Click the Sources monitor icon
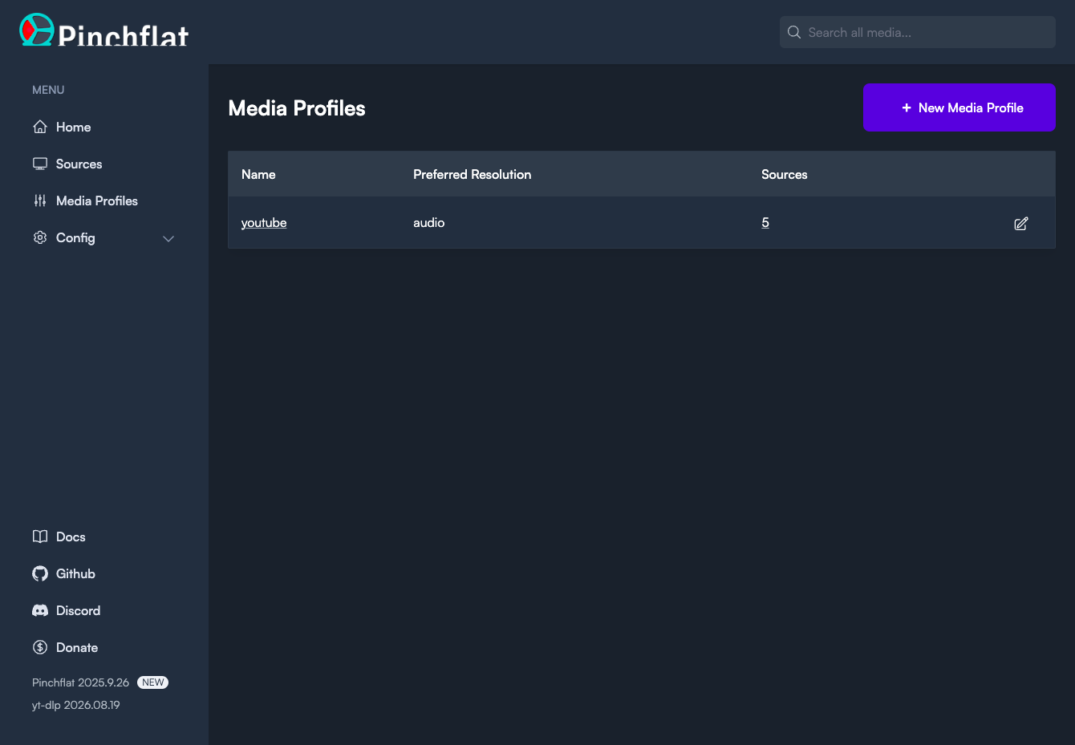The height and width of the screenshot is (745, 1075). 40,164
